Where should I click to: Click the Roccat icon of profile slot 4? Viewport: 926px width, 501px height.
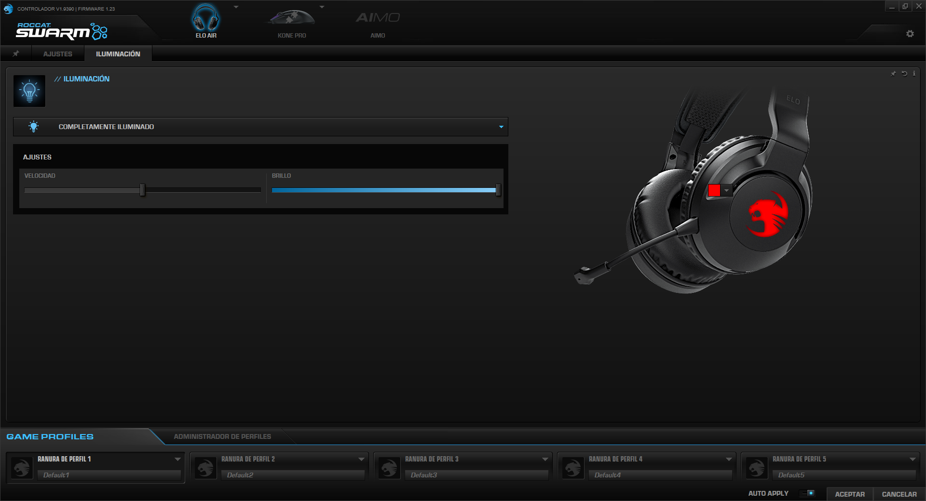pos(573,468)
